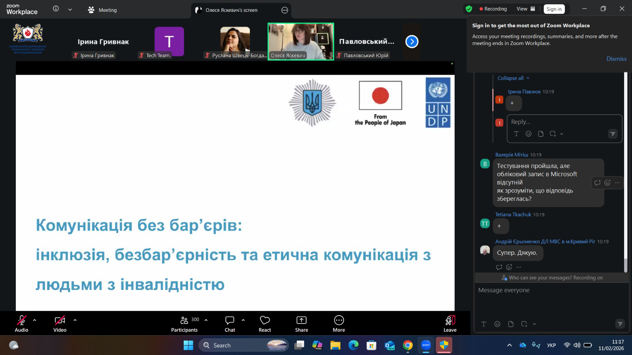The height and width of the screenshot is (355, 632).
Task: Open the Meeting tab
Action: 103,10
